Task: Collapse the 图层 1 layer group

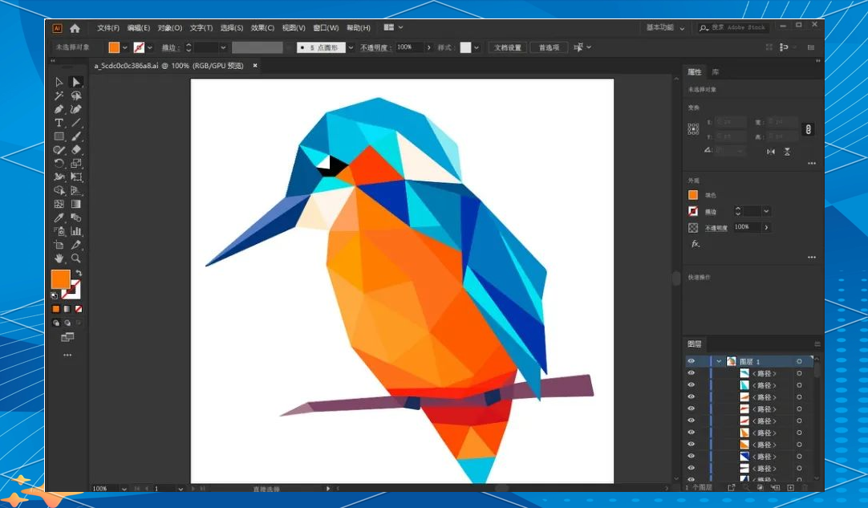Action: pos(718,361)
